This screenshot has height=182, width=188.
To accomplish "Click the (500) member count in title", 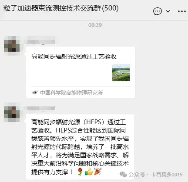I will [110, 8].
